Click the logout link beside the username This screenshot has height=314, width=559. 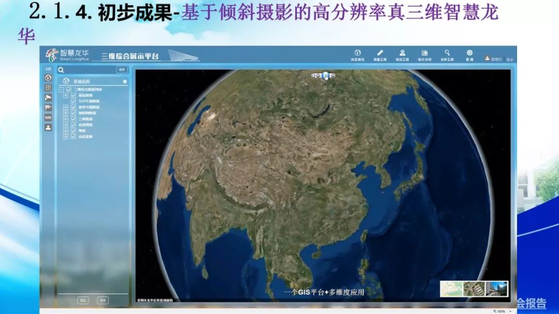pos(510,60)
